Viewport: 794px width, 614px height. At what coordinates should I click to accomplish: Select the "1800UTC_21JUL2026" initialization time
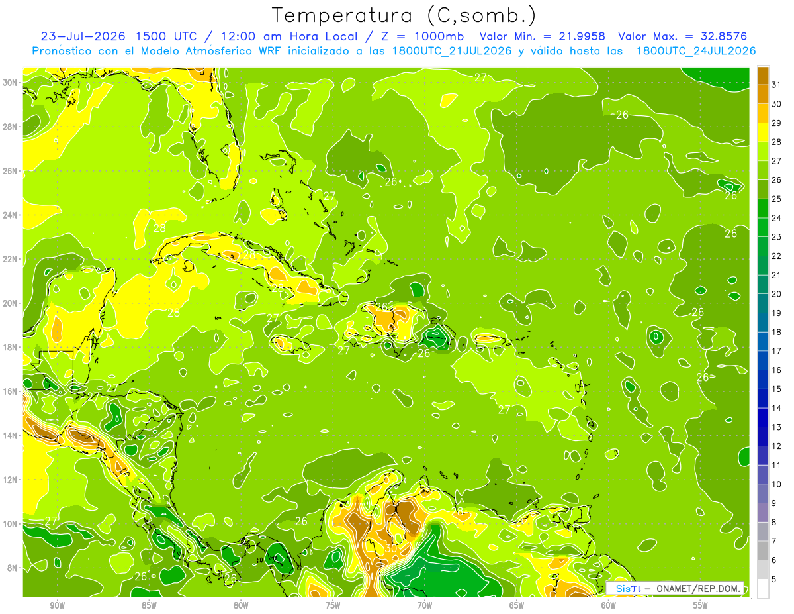coord(452,51)
